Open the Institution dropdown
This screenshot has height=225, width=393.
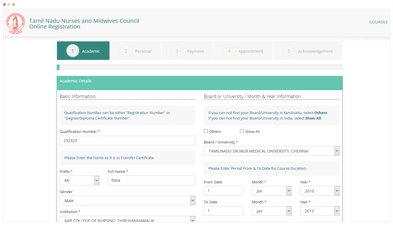pyautogui.click(x=128, y=219)
